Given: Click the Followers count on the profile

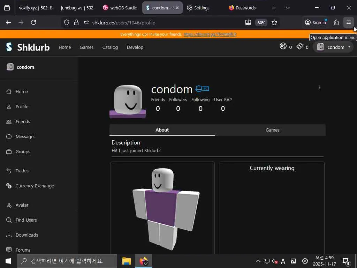Looking at the screenshot, I should pos(178,109).
